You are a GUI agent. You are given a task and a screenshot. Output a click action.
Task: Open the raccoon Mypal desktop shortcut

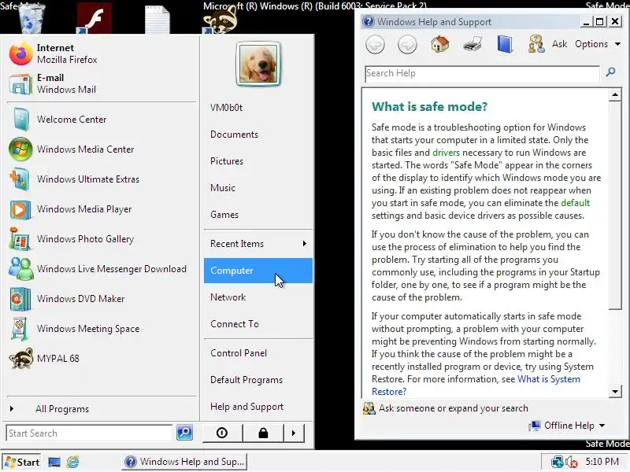pos(220,19)
